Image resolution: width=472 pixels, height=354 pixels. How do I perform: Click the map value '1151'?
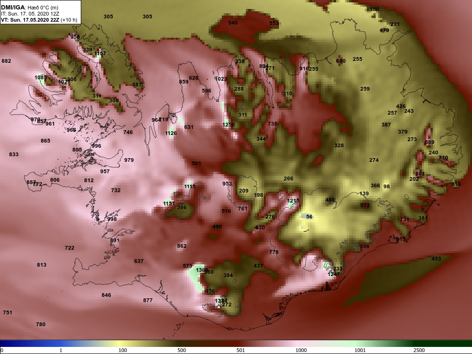[x=169, y=203]
